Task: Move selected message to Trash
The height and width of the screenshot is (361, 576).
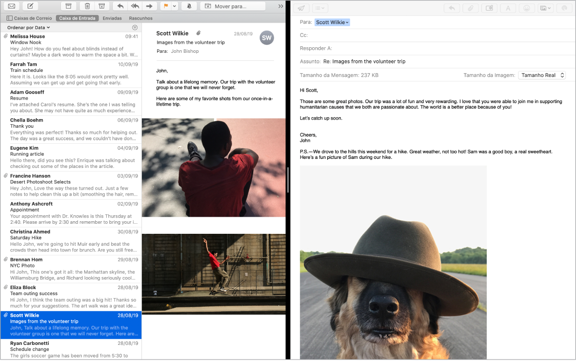Action: pyautogui.click(x=87, y=7)
